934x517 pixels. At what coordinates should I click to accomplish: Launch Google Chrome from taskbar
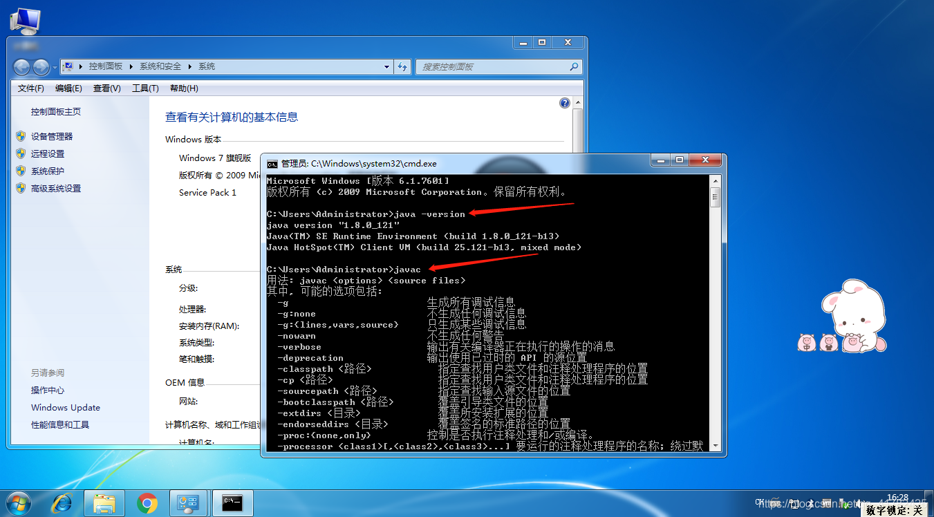(147, 504)
